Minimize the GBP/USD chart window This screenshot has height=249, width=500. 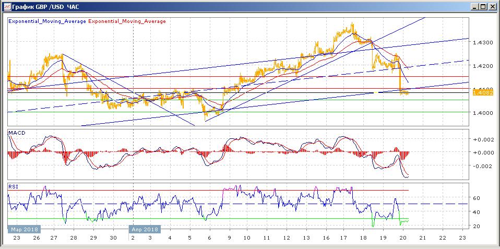point(475,6)
